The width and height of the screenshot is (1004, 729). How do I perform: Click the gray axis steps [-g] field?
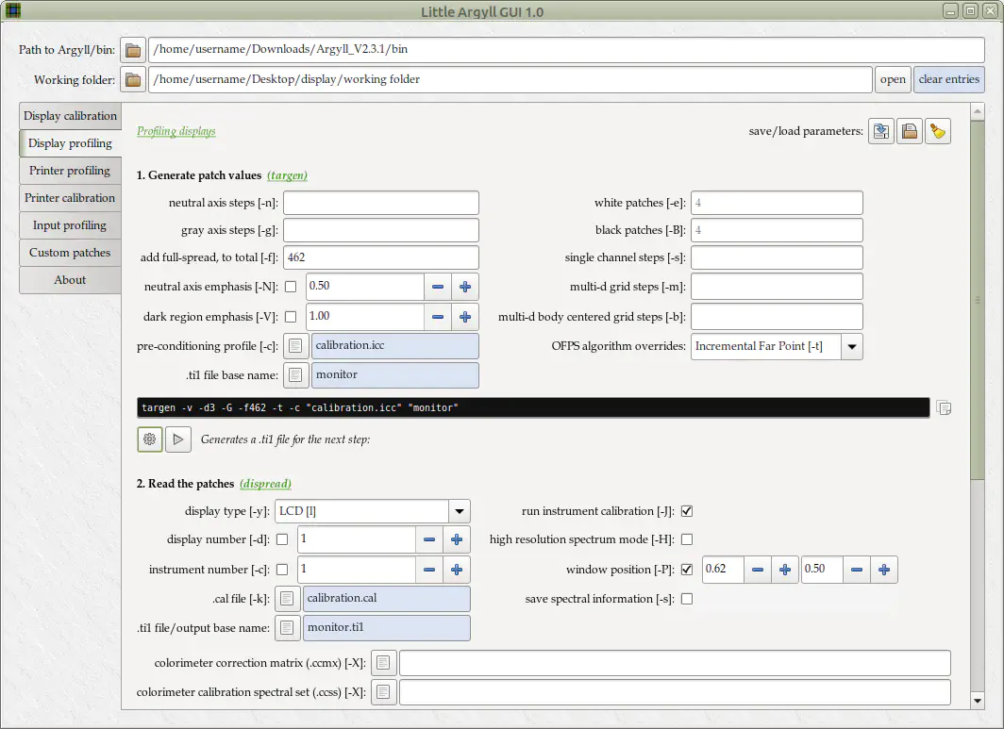point(381,230)
